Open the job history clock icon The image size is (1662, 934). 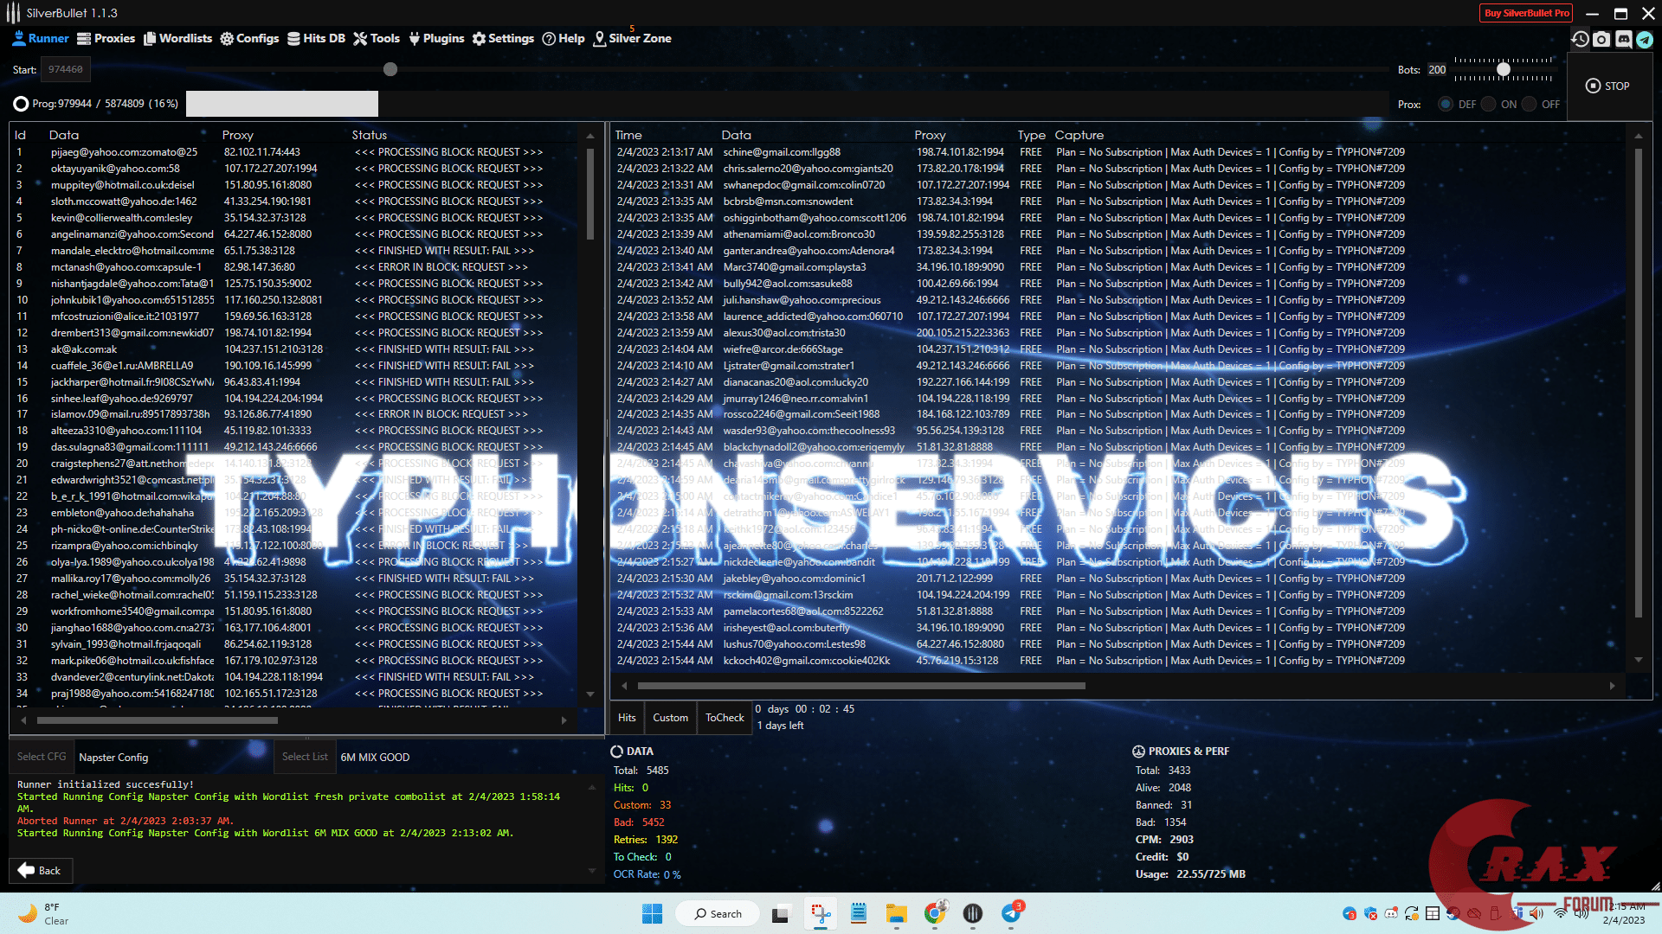coord(1580,40)
